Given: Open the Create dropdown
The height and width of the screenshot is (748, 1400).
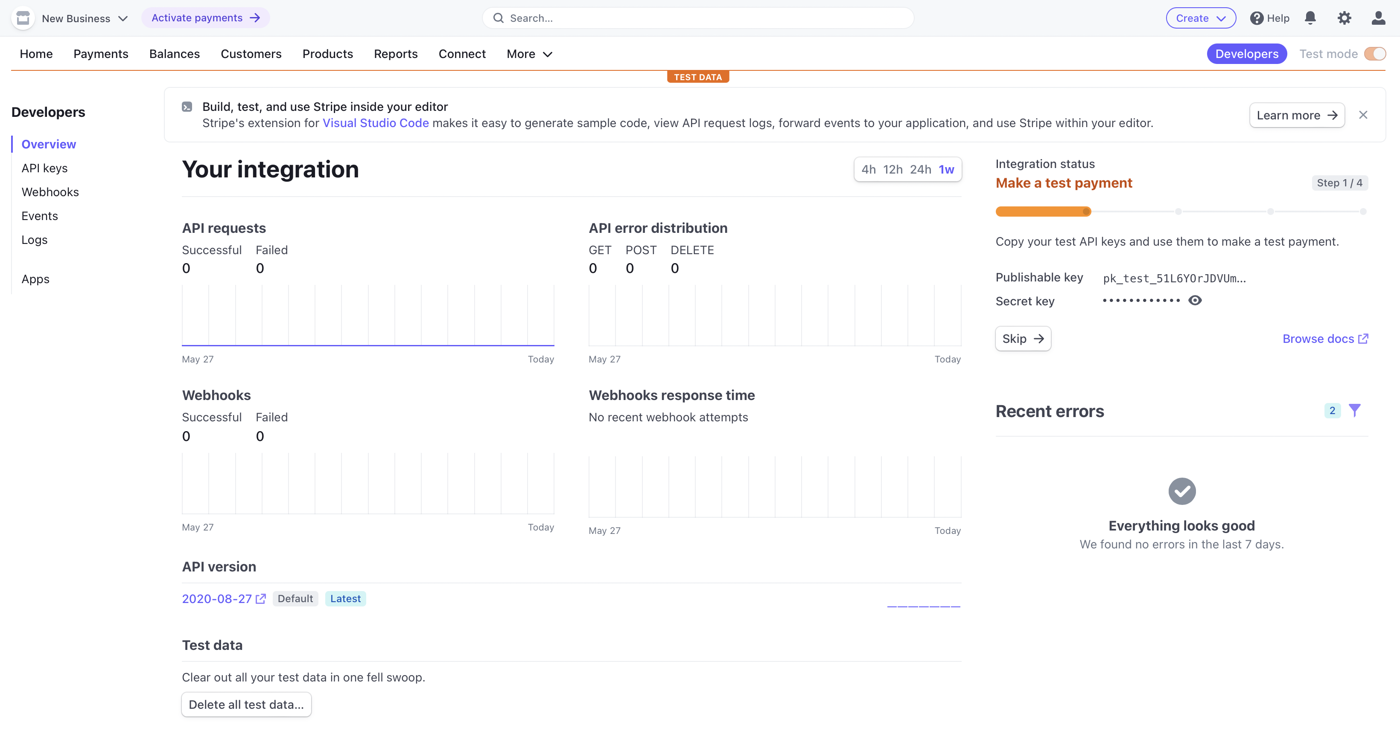Looking at the screenshot, I should coord(1201,18).
